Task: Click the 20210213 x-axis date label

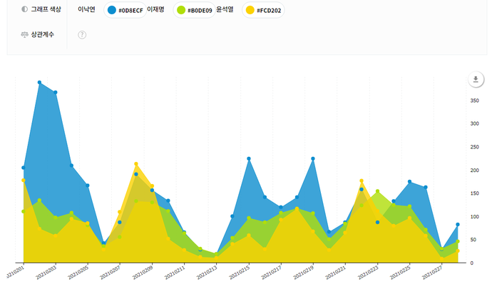Action: [x=206, y=274]
